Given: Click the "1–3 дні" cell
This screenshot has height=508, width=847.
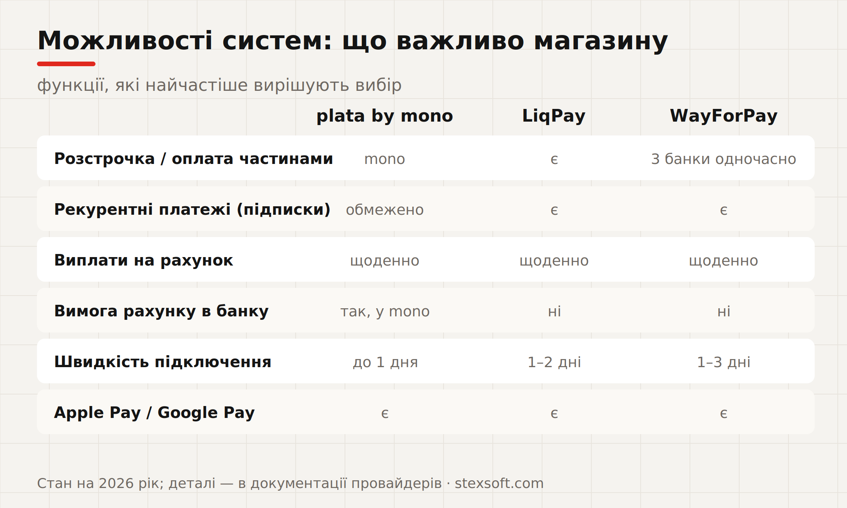Looking at the screenshot, I should click(x=724, y=362).
